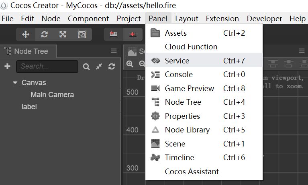Choose Properties in Panel menu
Viewport: 308px width, 185px height.
(204, 116)
